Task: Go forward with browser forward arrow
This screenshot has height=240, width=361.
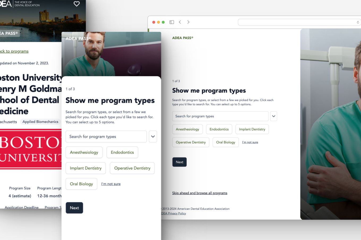Action: coord(188,22)
